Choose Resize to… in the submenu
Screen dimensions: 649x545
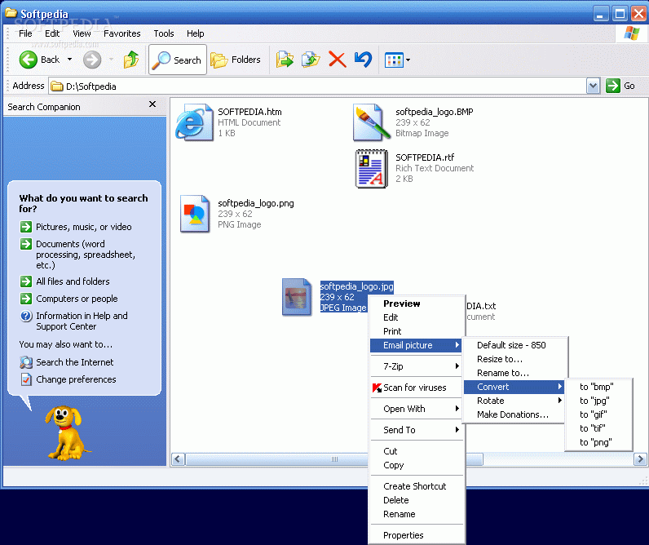point(514,359)
